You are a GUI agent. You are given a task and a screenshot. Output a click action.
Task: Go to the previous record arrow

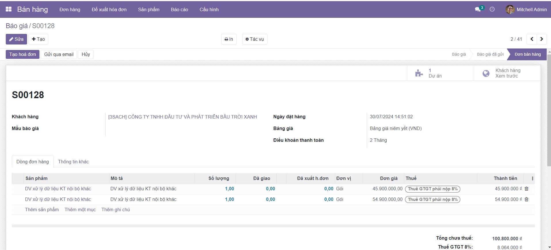[532, 39]
